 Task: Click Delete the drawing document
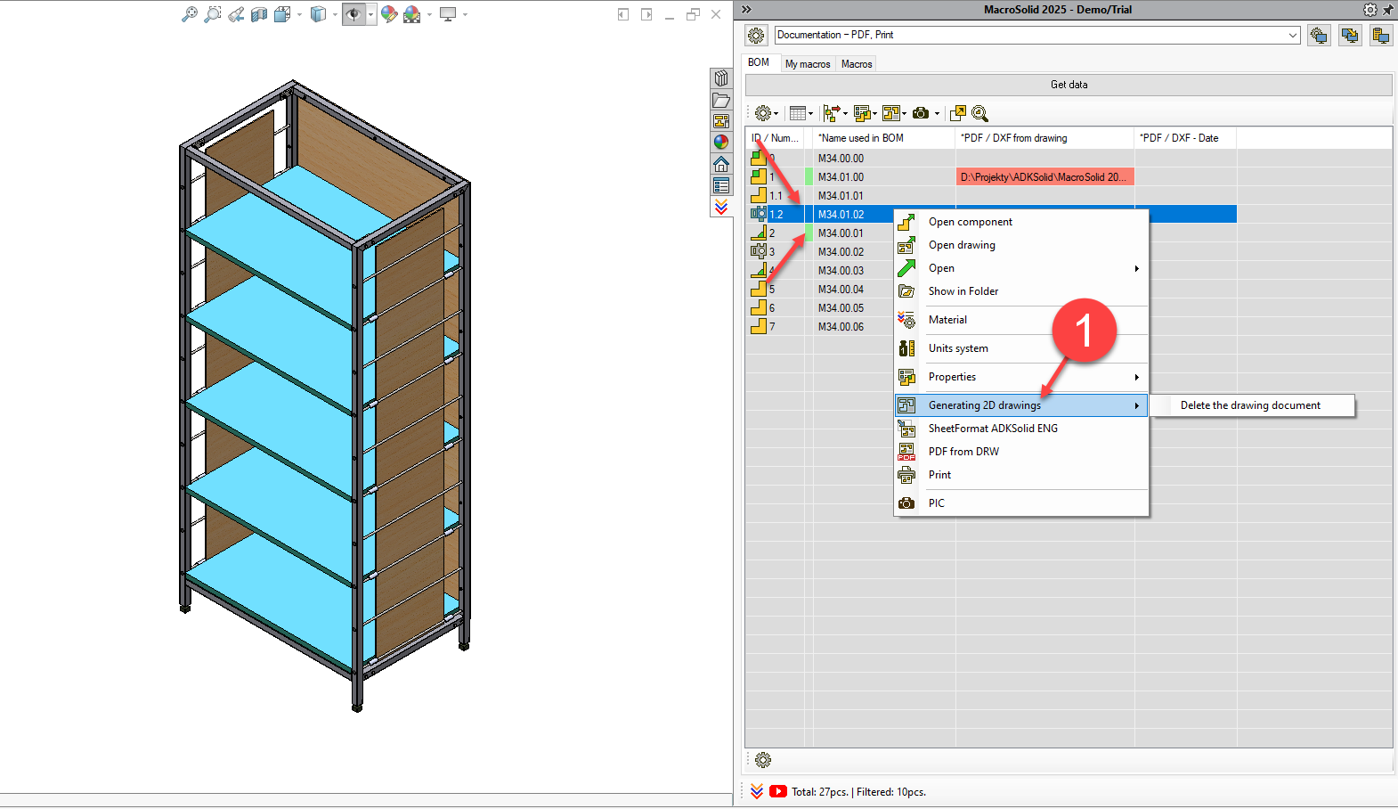(x=1251, y=405)
